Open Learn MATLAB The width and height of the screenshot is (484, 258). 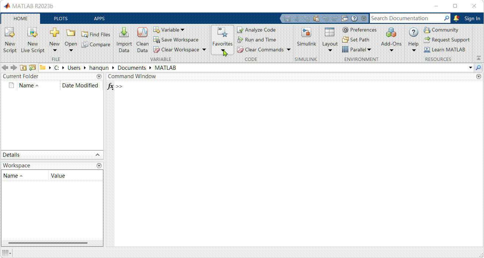coord(444,50)
